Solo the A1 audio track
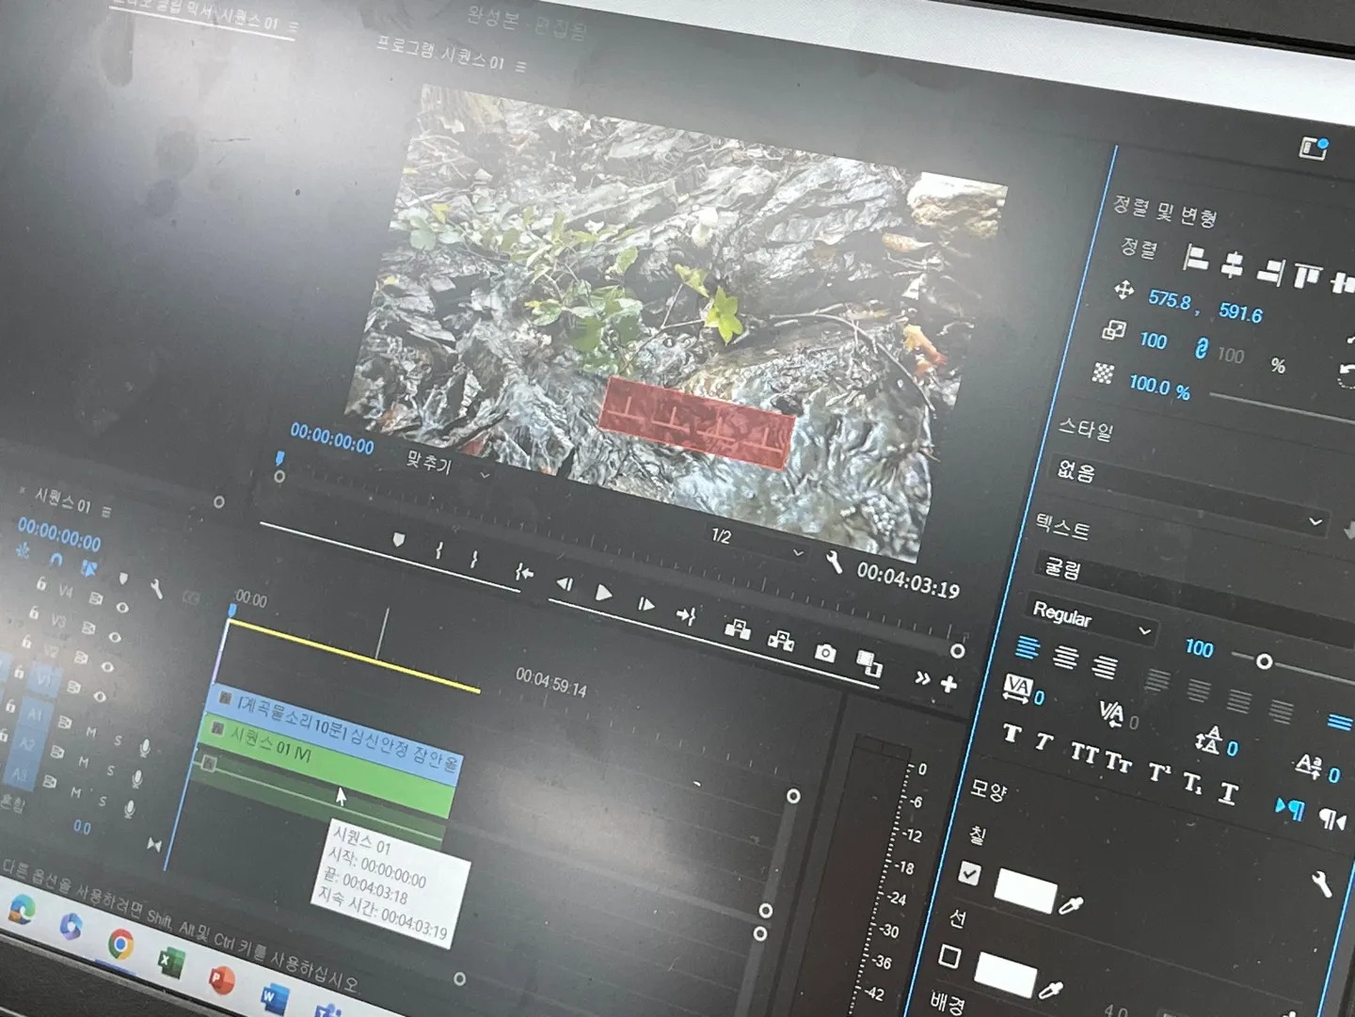The image size is (1355, 1017). [118, 740]
